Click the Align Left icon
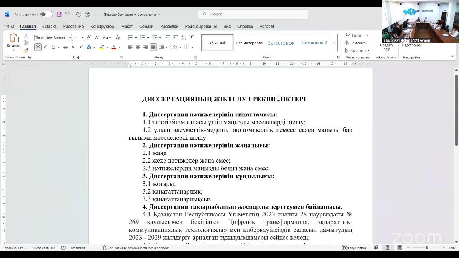 pyautogui.click(x=130, y=47)
